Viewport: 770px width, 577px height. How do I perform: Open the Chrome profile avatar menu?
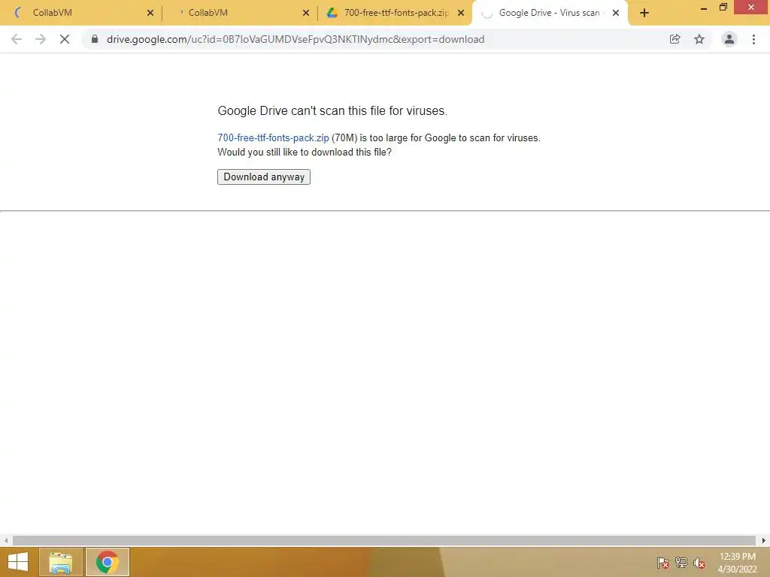point(729,39)
